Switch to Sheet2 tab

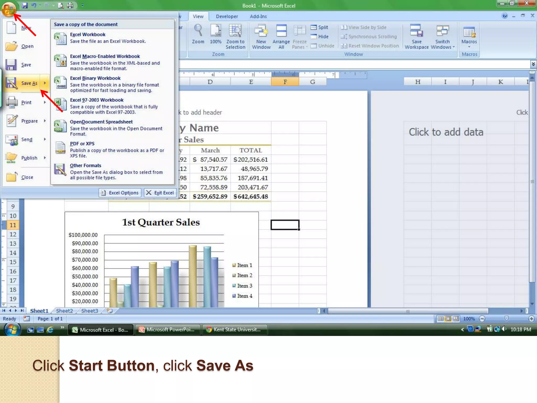pyautogui.click(x=65, y=311)
